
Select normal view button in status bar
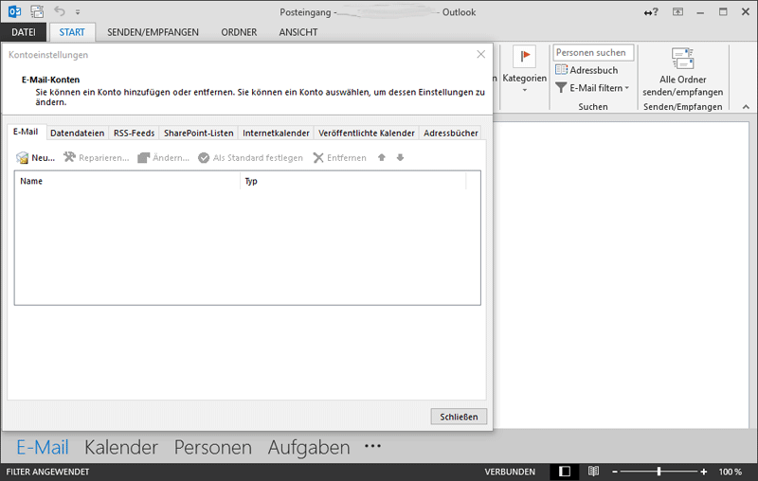(x=565, y=471)
